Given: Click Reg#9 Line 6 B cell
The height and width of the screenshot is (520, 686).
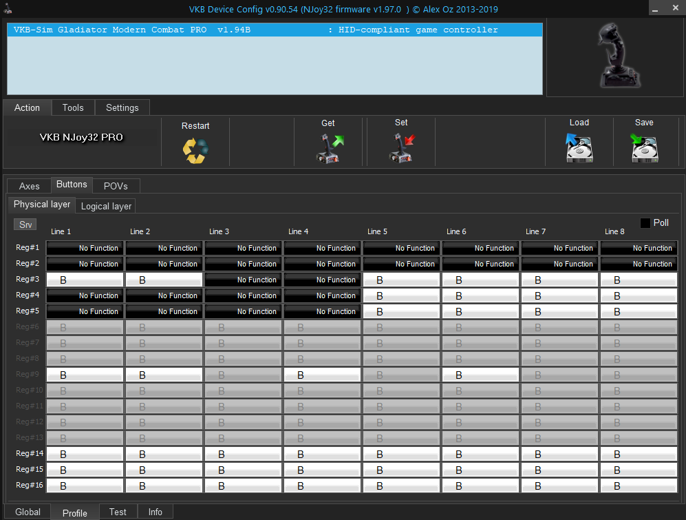Looking at the screenshot, I should click(x=480, y=375).
